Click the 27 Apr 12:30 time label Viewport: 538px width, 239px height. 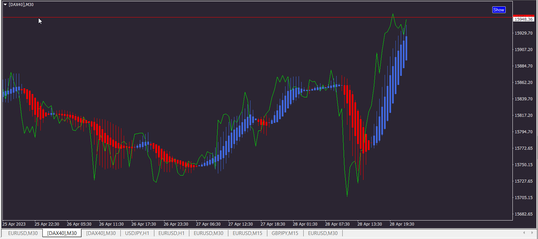240,224
